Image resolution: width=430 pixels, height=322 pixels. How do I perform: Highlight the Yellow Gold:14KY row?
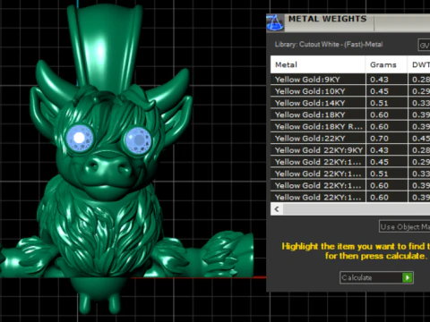pos(350,103)
